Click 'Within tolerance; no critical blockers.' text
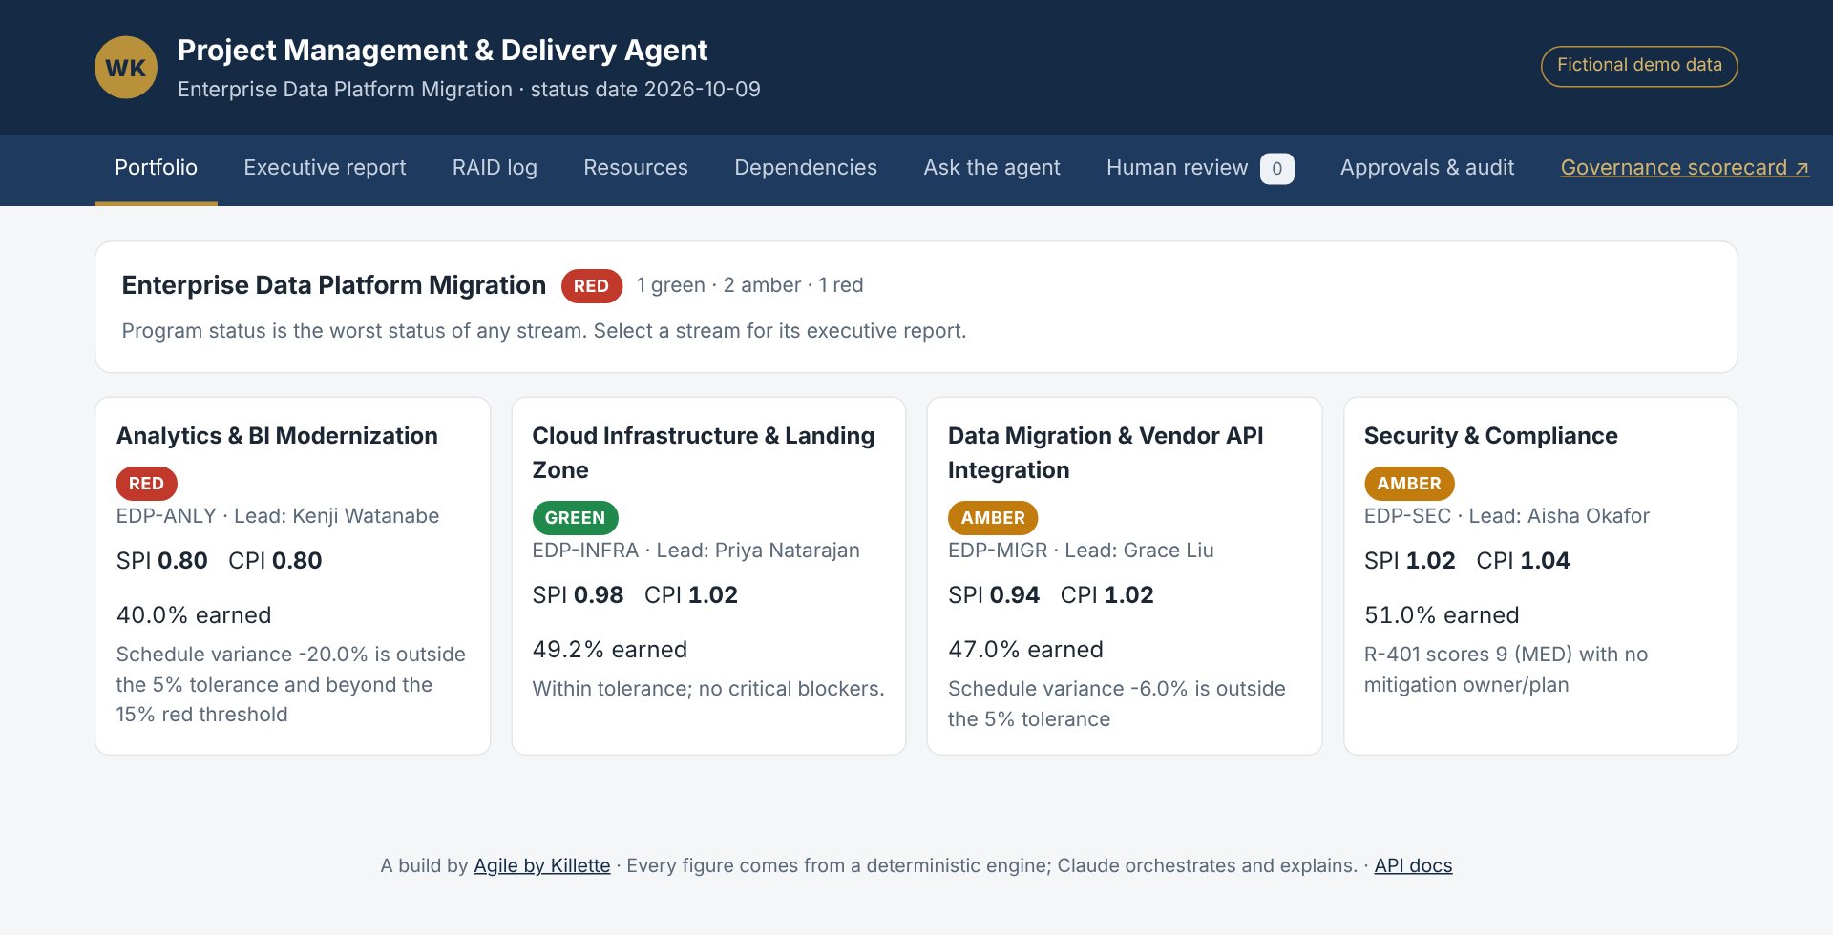 coord(708,689)
